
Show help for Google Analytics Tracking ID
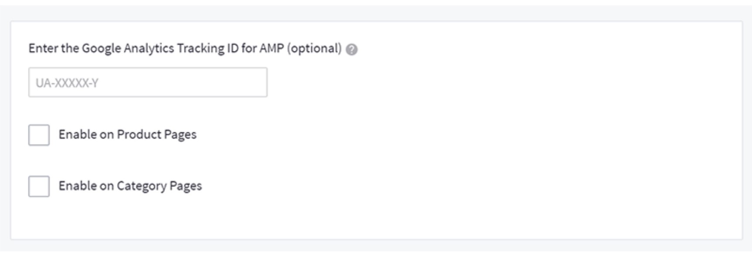click(352, 50)
